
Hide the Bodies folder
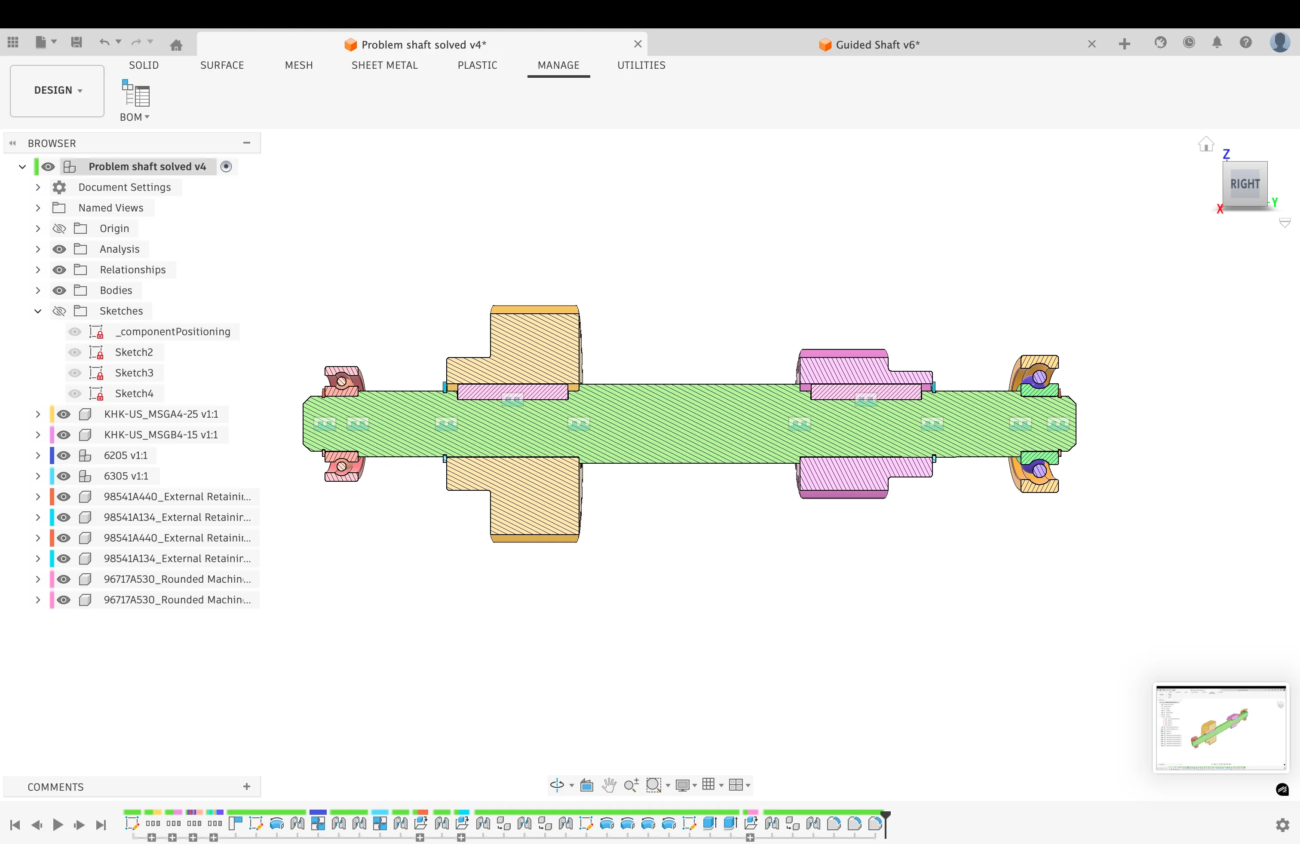tap(59, 291)
